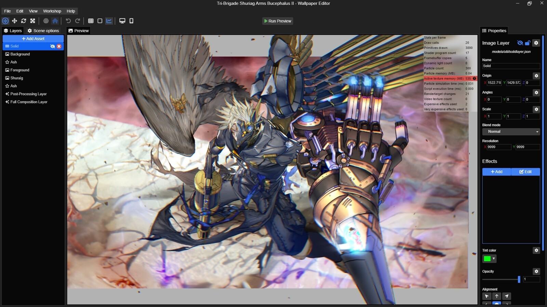The image size is (547, 307).
Task: Click the Origin Y value field
Action: pos(513,83)
